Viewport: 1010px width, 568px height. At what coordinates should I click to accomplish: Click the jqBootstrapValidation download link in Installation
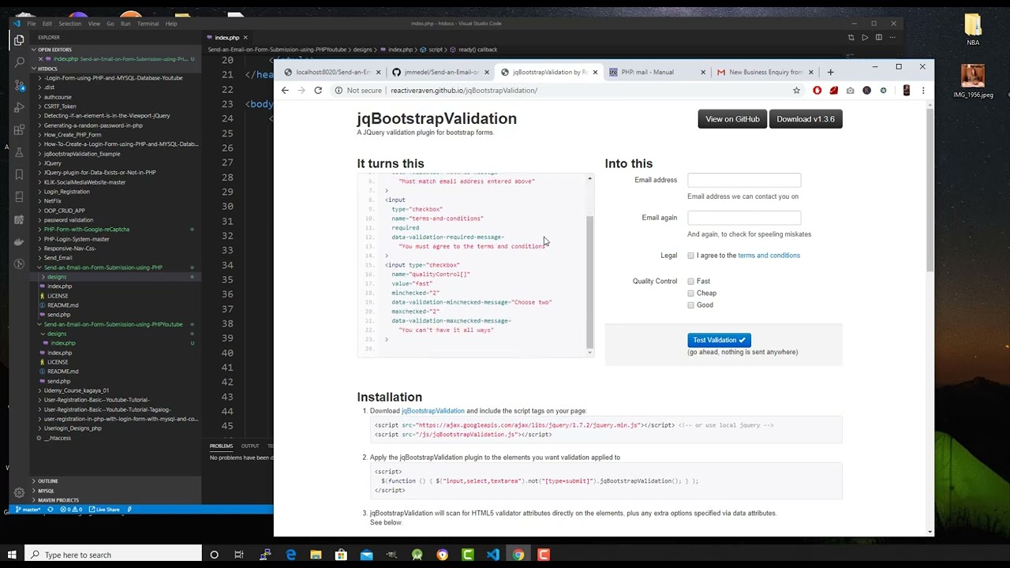point(433,411)
